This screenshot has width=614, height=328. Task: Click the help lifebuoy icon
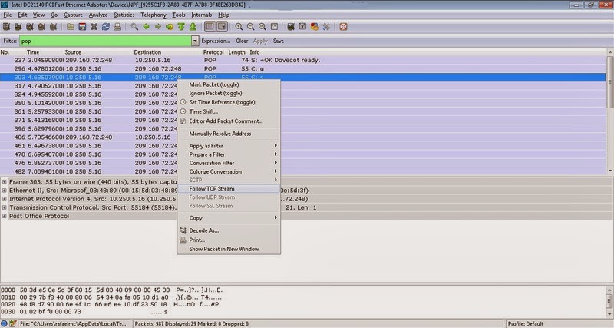(343, 27)
